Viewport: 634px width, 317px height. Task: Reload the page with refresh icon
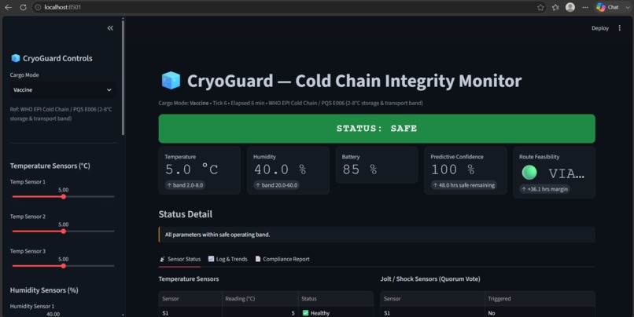point(23,7)
